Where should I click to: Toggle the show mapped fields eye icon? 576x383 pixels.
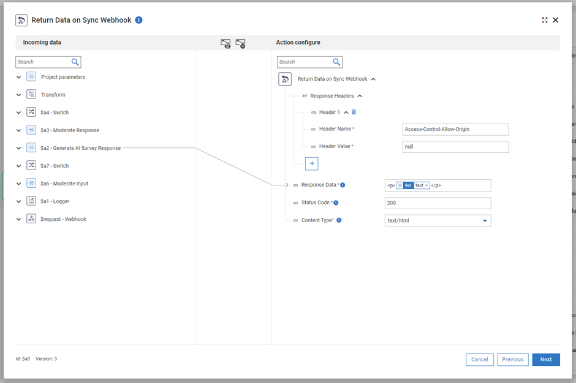tap(225, 43)
